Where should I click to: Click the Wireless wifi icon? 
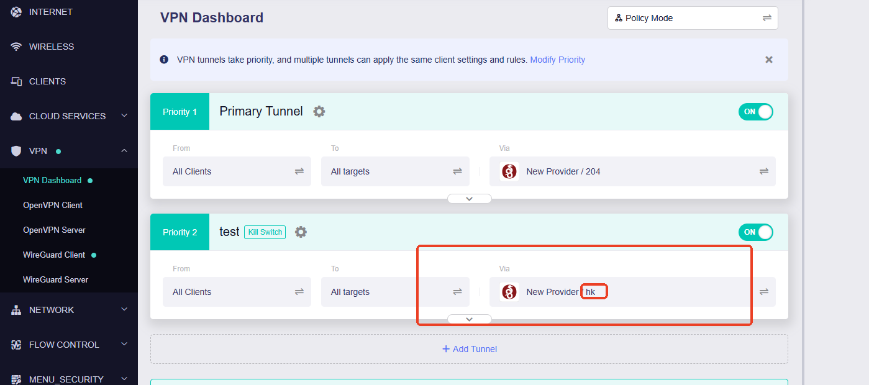coord(16,47)
